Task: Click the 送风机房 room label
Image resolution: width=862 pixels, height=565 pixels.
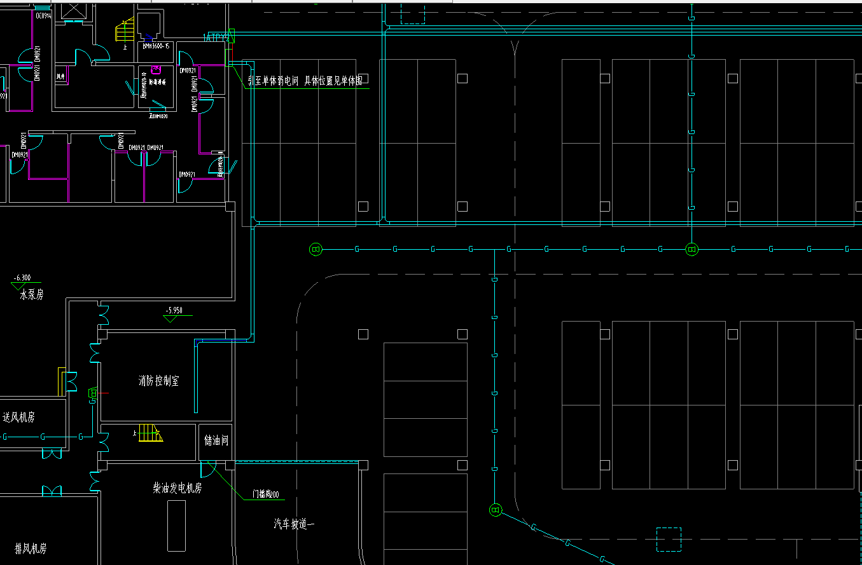Action: point(18,418)
